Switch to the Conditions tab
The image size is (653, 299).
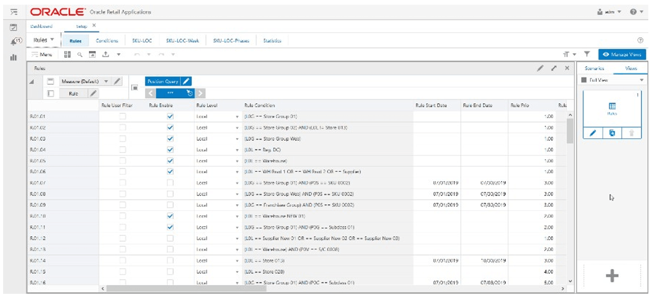coord(107,40)
